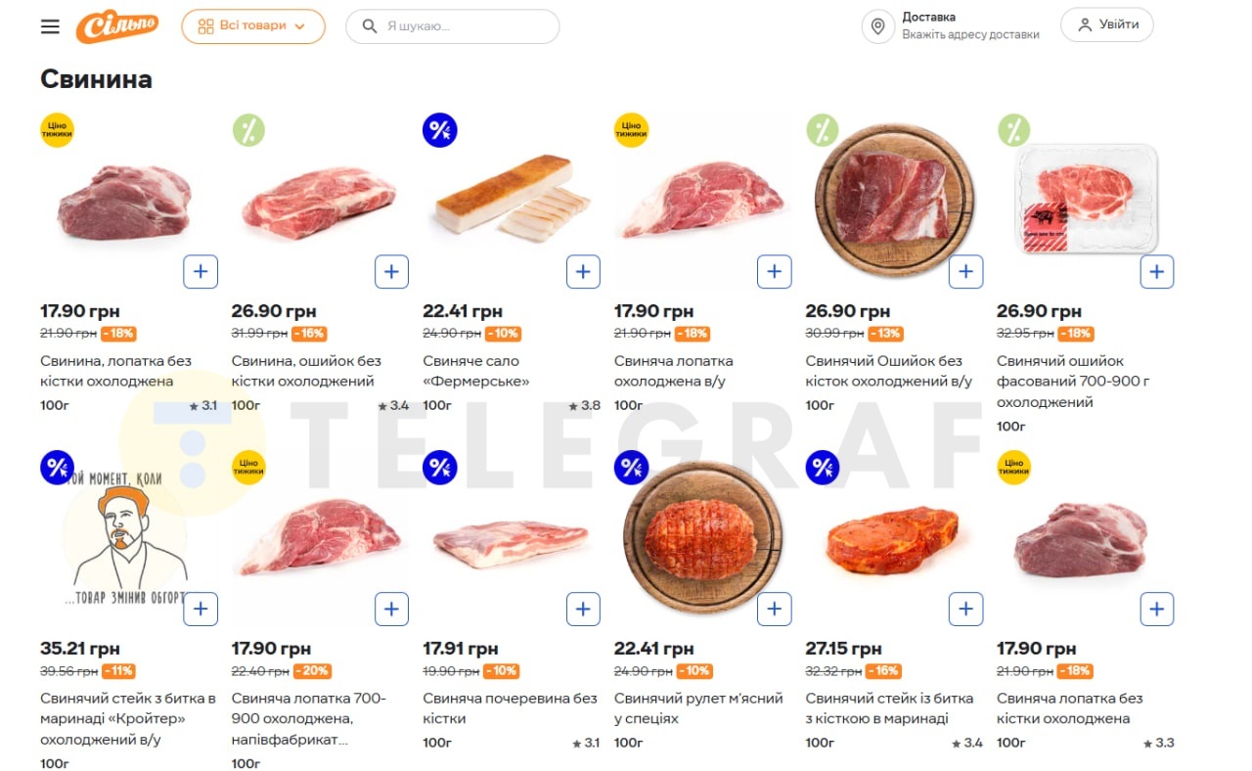Click the Сільпо logo
1252x771 pixels.
[x=117, y=26]
